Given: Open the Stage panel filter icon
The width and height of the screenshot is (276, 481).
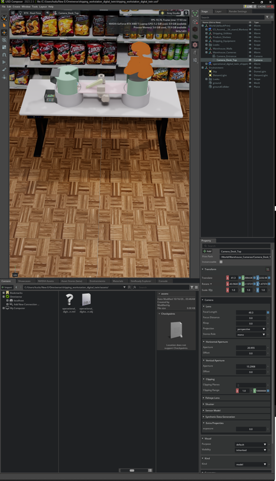Looking at the screenshot, I should (x=267, y=17).
